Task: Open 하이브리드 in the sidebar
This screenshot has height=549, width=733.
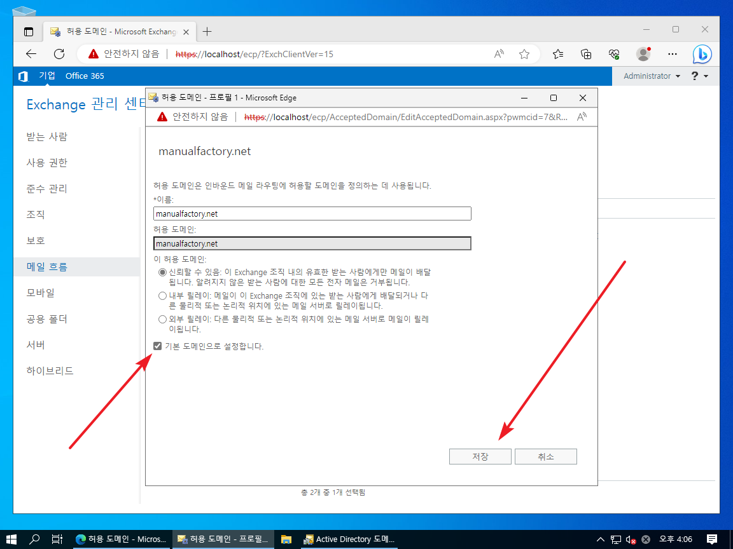Action: 50,370
